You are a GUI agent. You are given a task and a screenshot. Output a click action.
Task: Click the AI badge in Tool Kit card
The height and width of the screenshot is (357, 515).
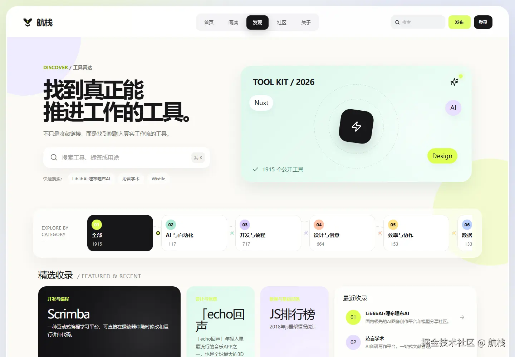453,108
